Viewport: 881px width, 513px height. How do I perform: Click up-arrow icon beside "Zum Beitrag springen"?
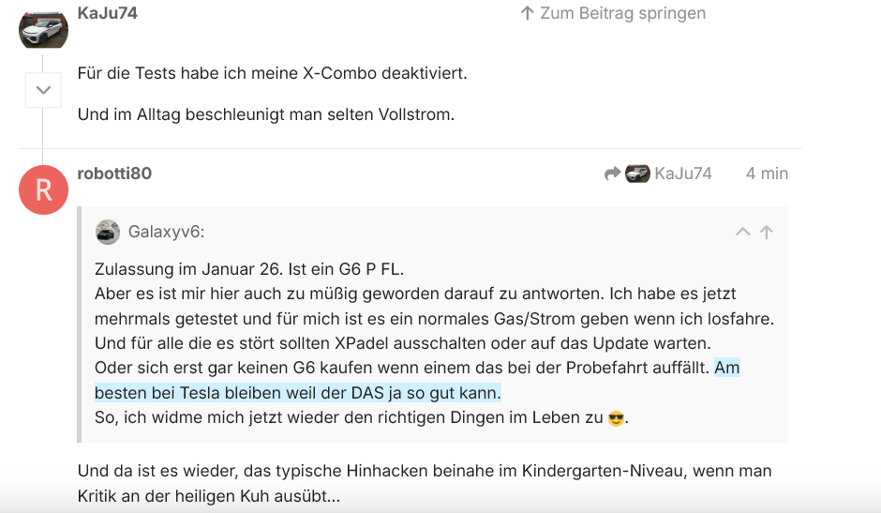(x=527, y=13)
